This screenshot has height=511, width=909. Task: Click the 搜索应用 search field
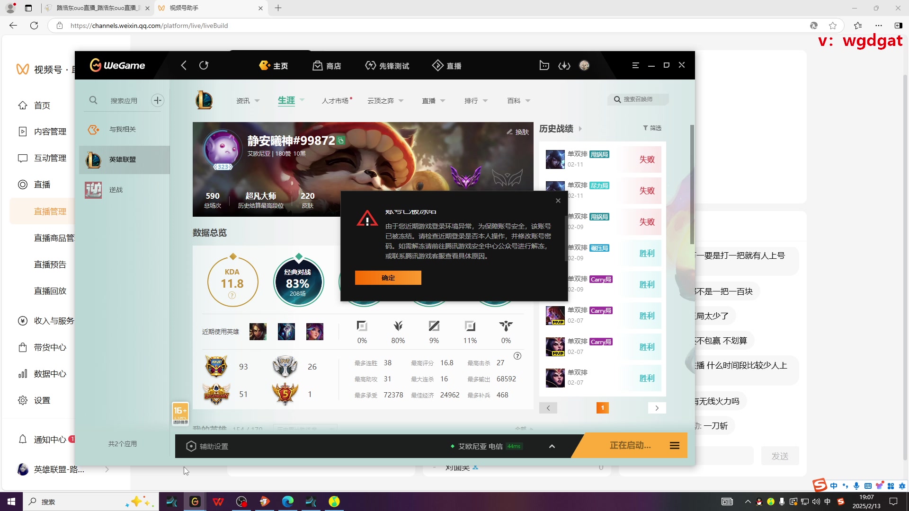[124, 100]
